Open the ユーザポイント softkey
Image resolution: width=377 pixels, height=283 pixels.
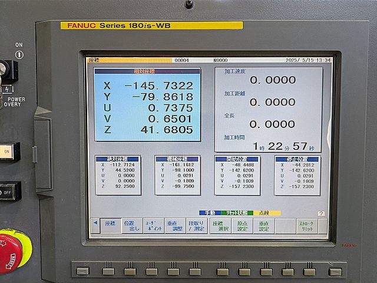[153, 226]
